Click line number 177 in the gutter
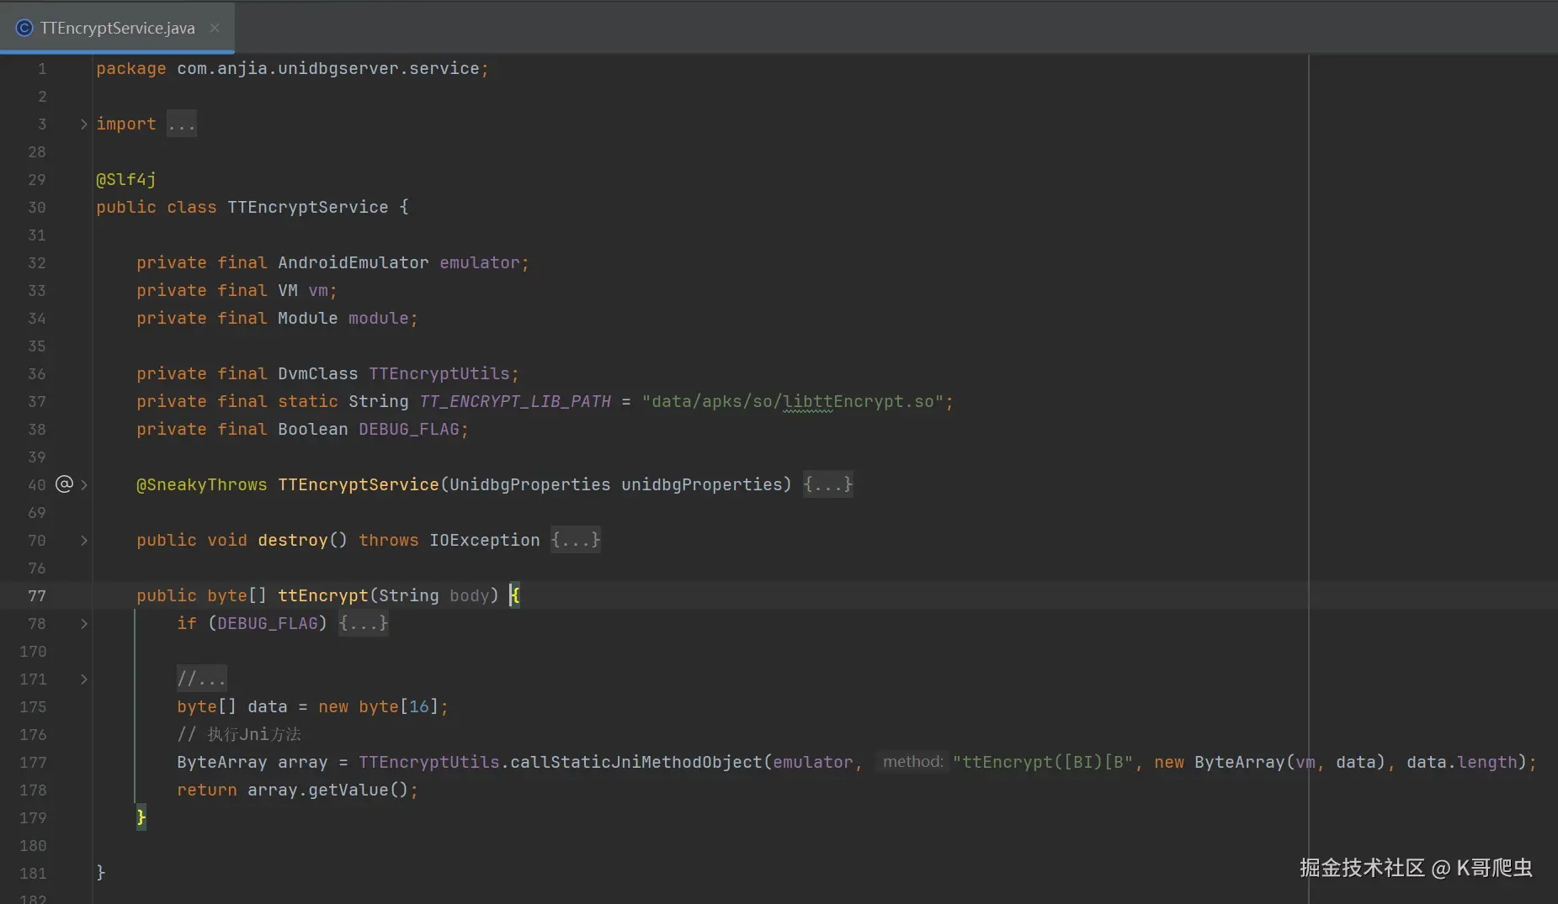This screenshot has height=904, width=1558. click(x=33, y=762)
